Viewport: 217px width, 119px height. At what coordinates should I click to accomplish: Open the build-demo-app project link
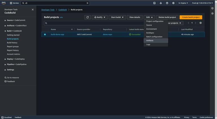57,34
